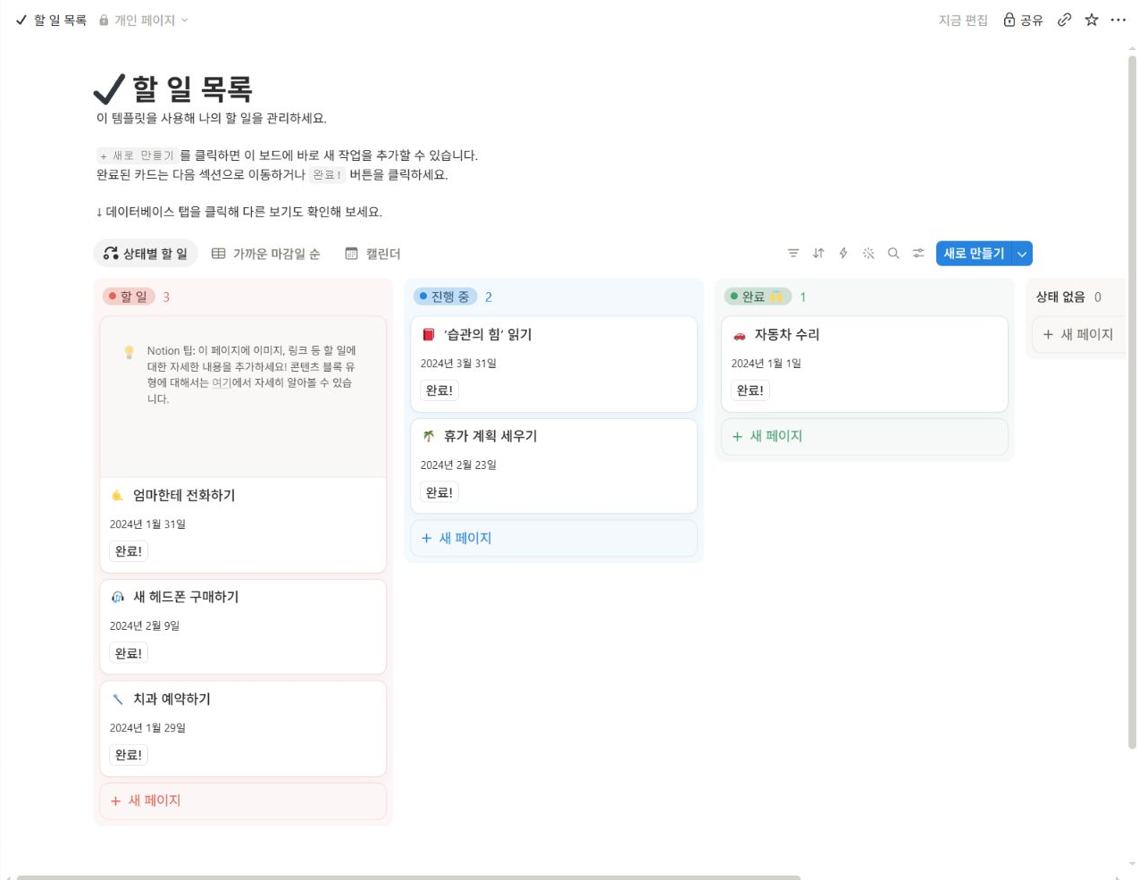Add 새 페이지 in 상태 없음 column
The height and width of the screenshot is (880, 1139).
click(1078, 335)
